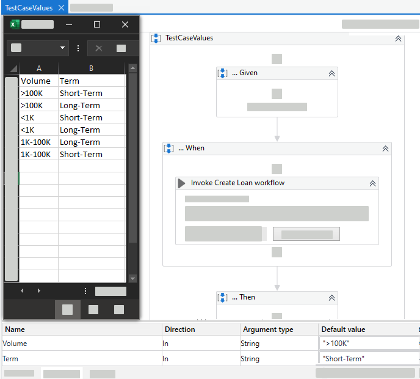Close the Excel window
This screenshot has width=420, height=379.
click(125, 24)
